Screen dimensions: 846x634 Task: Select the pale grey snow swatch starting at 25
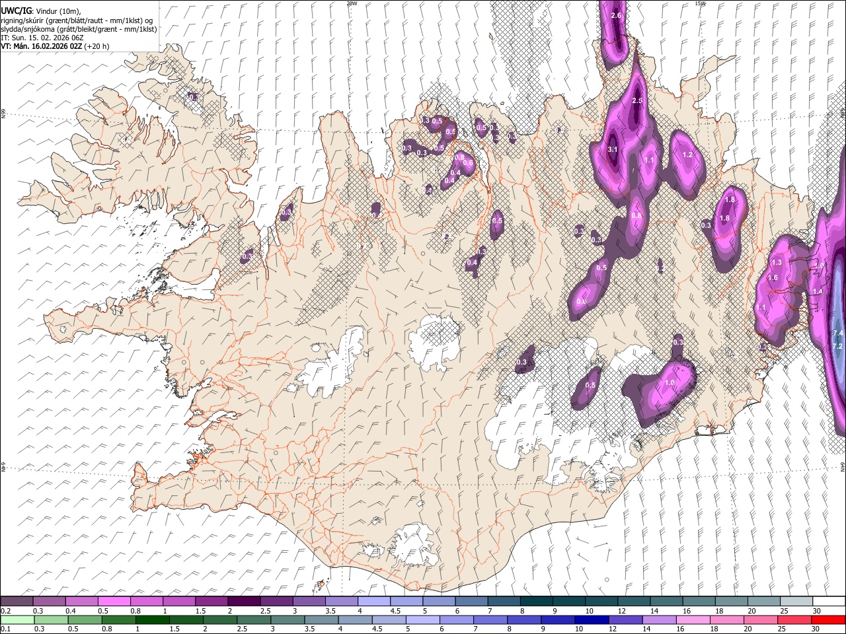tap(795, 602)
